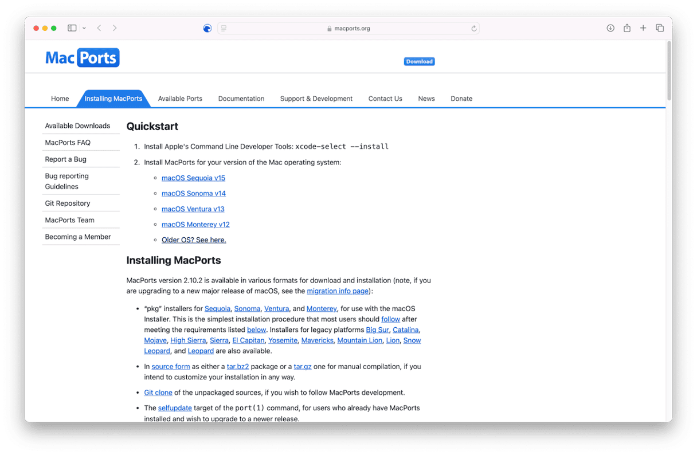Click the page's vertical scrollbar
Image resolution: width=697 pixels, height=455 pixels.
click(x=668, y=72)
